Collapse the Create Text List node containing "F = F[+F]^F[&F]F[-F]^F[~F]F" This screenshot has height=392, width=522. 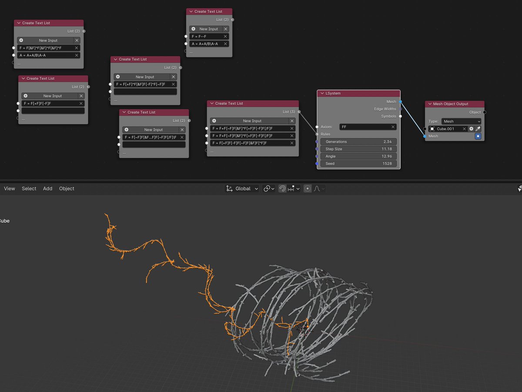pos(115,59)
